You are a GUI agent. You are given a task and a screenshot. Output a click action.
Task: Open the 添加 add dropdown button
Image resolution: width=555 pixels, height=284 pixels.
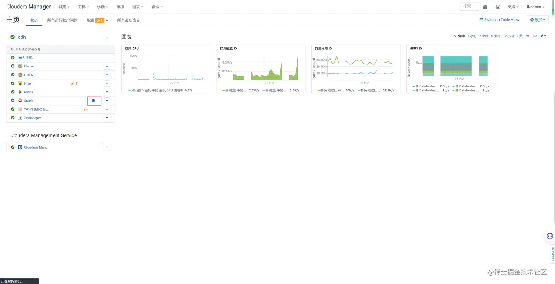click(x=537, y=20)
